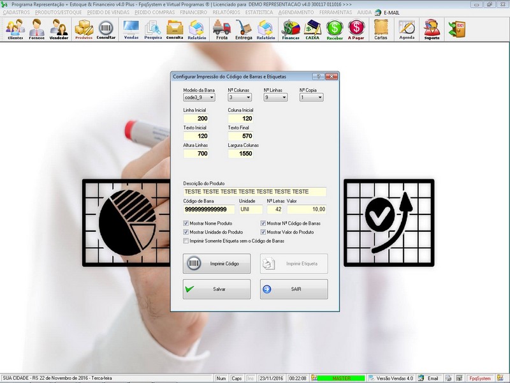Click the Suporte help icon
The height and width of the screenshot is (383, 510).
pos(432,29)
